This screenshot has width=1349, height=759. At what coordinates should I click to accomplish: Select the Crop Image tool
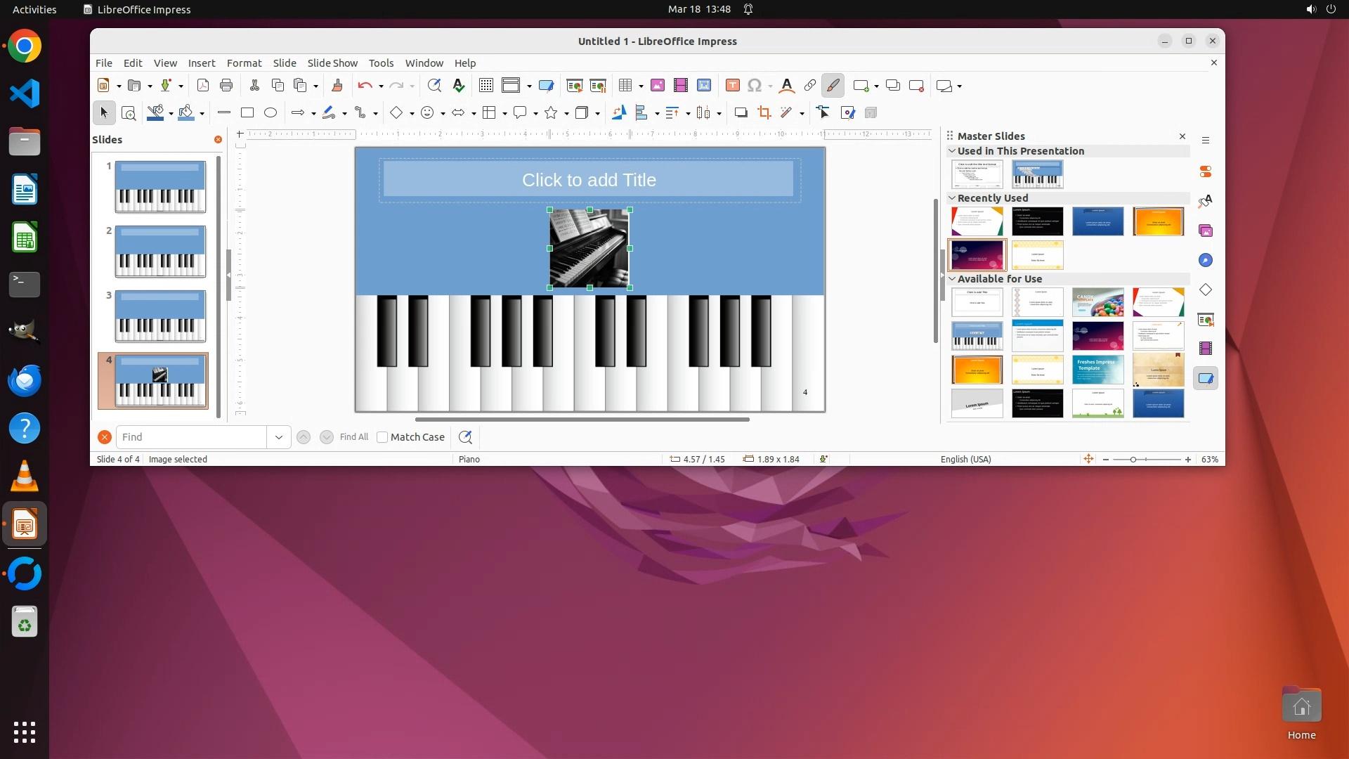(x=764, y=112)
